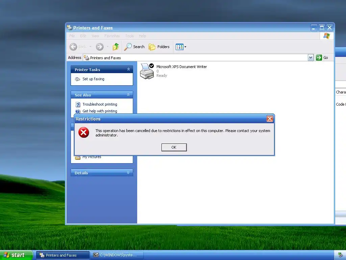
Task: Expand the Details panel
Action: [128, 172]
